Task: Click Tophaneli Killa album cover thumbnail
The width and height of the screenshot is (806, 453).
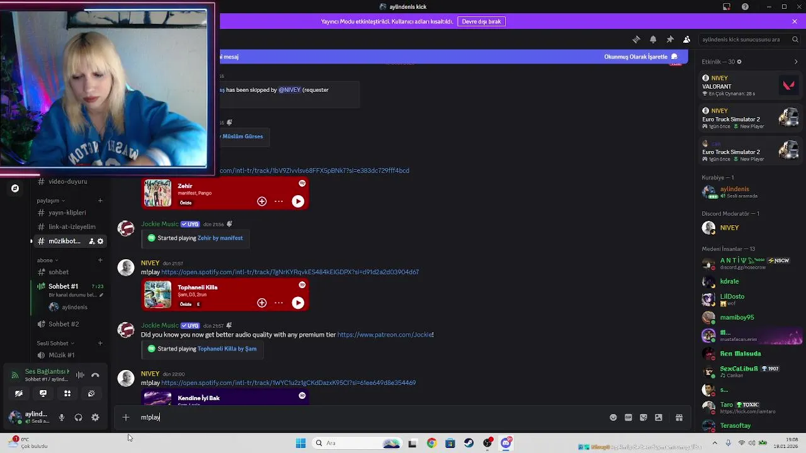Action: click(157, 294)
